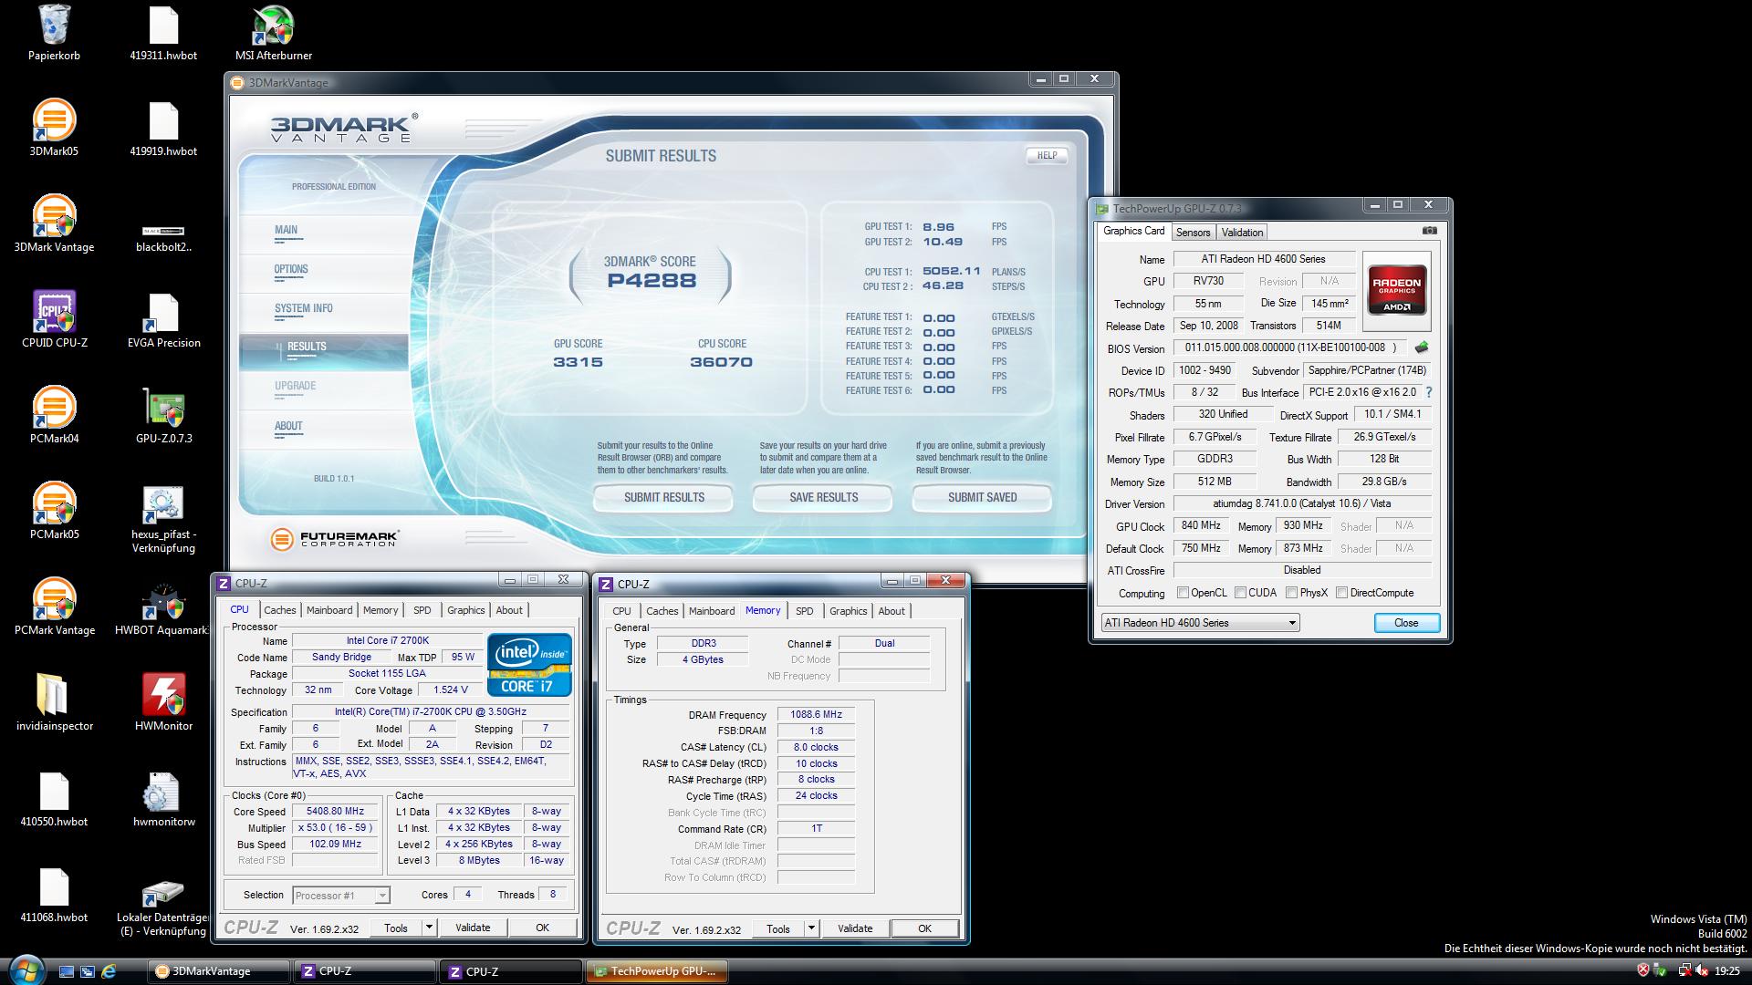Toggle the DirectCompute checkbox in GPU-Z
Image resolution: width=1752 pixels, height=985 pixels.
(x=1341, y=593)
